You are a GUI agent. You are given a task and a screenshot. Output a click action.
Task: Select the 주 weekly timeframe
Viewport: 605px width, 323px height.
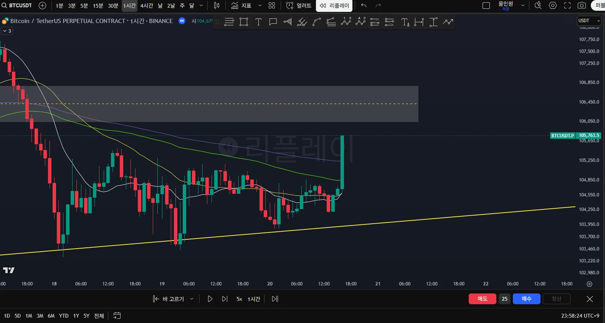pos(182,5)
